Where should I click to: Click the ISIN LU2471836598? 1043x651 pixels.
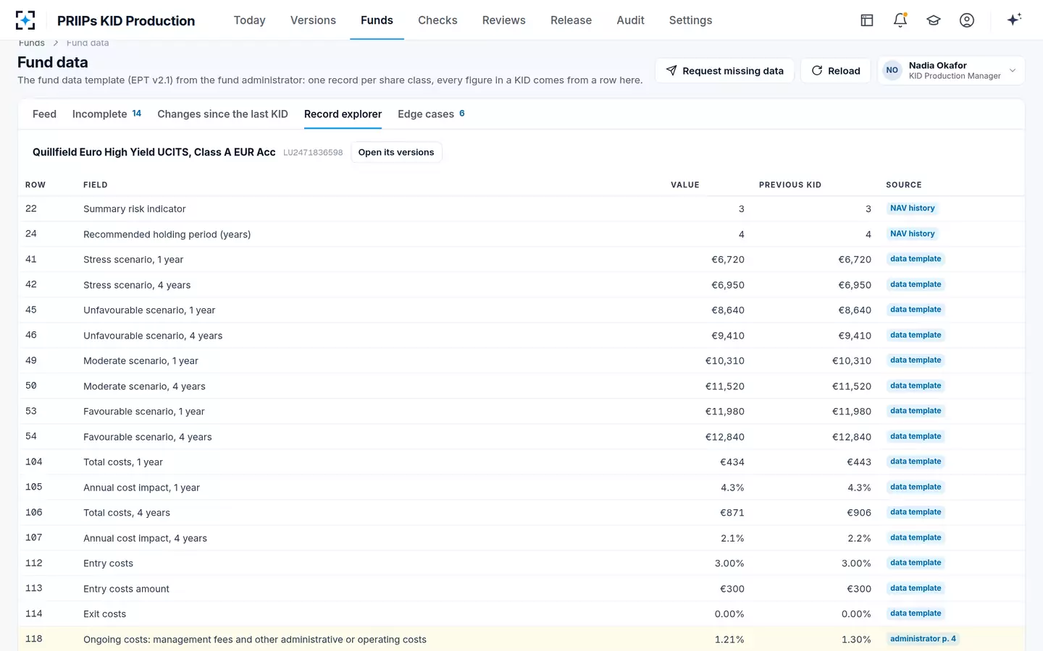pos(313,153)
